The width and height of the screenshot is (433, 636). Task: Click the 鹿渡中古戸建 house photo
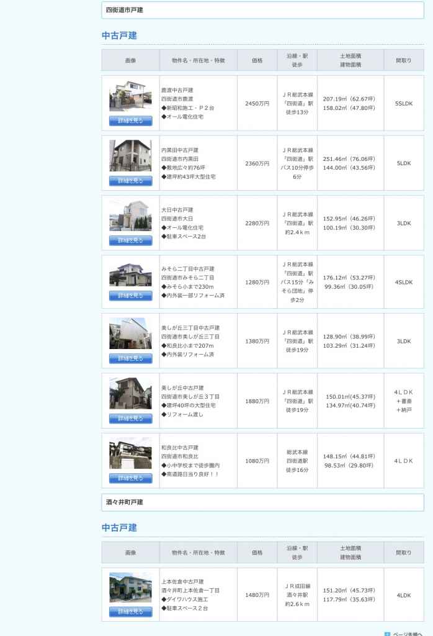[x=130, y=96]
